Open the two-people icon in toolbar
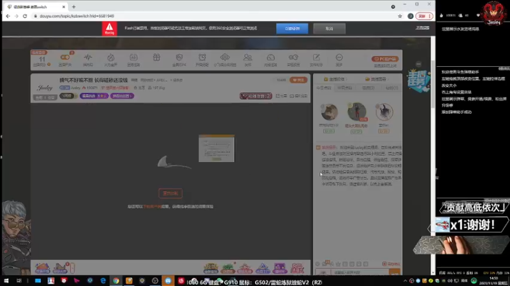Viewport: 510px width, 286px height. (x=248, y=57)
